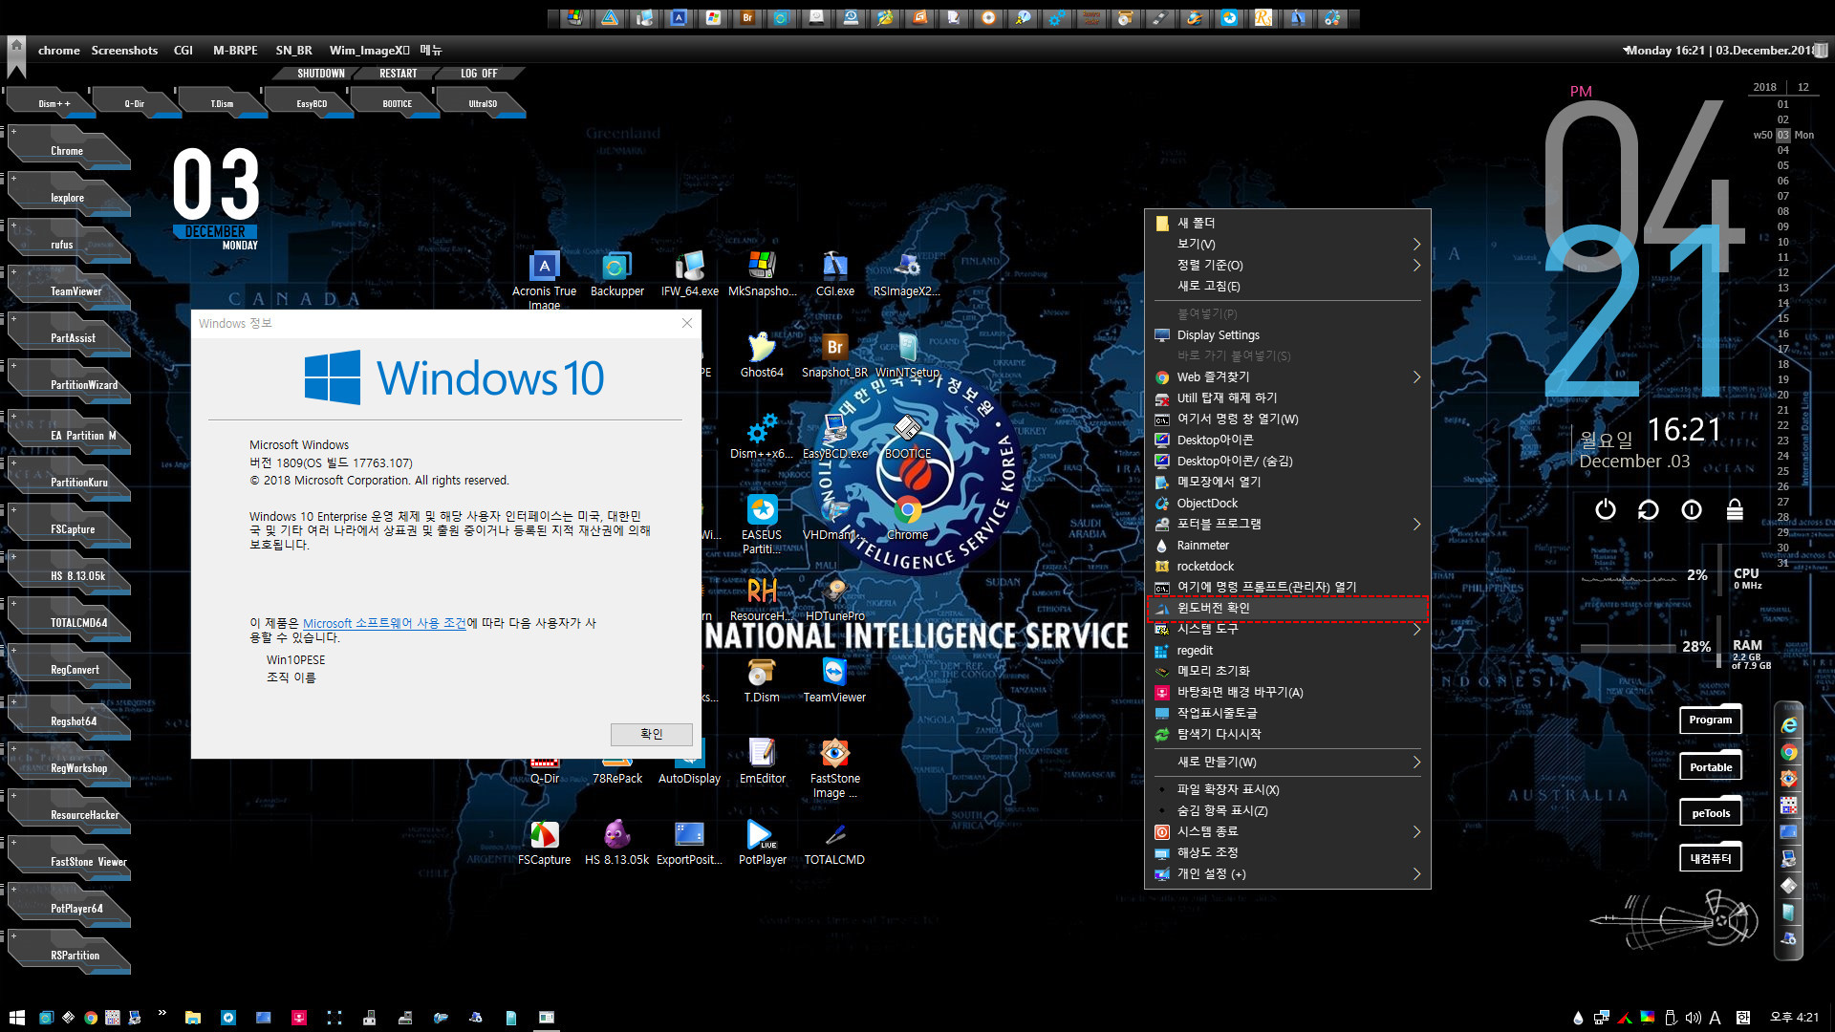1835x1032 pixels.
Task: Click peTools button on right
Action: (1710, 813)
